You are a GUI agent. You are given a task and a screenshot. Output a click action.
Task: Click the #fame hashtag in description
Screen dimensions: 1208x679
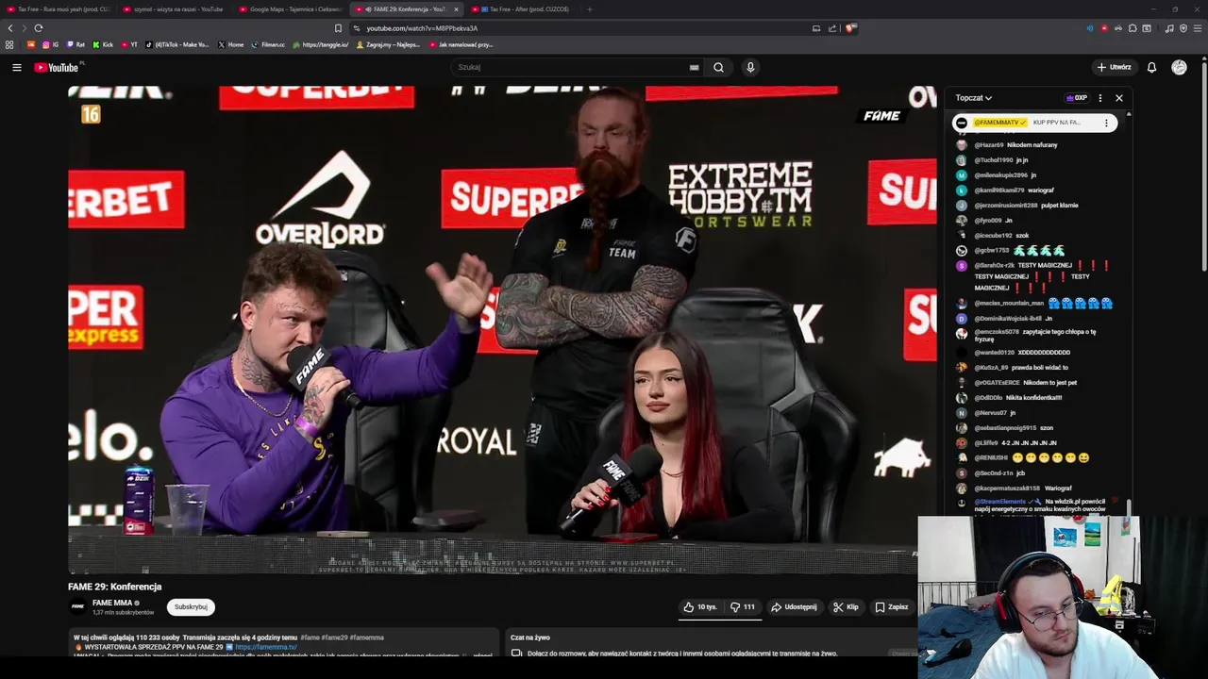tap(310, 638)
